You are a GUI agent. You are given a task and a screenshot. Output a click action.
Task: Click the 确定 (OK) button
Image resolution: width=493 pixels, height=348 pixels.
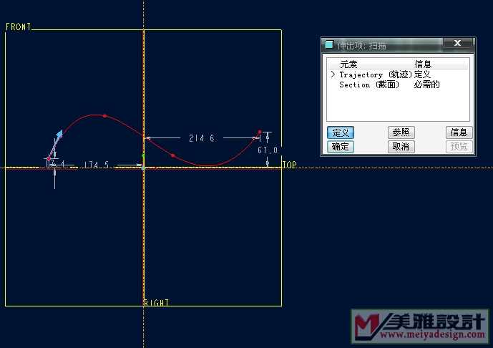point(341,147)
